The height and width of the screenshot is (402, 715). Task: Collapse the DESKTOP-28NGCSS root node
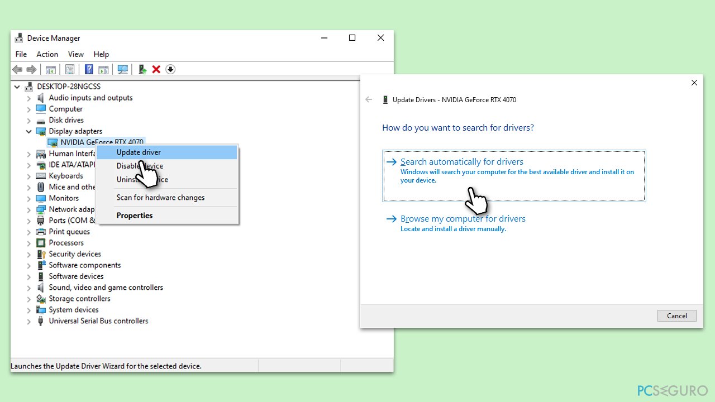tap(17, 87)
